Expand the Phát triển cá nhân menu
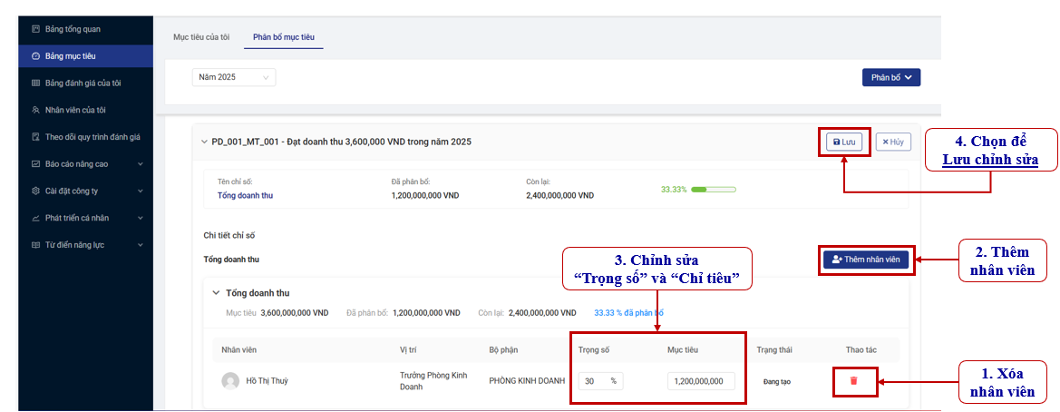 [140, 219]
